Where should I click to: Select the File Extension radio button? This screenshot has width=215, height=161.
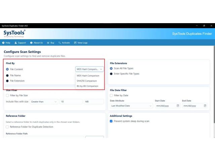coord(7,81)
